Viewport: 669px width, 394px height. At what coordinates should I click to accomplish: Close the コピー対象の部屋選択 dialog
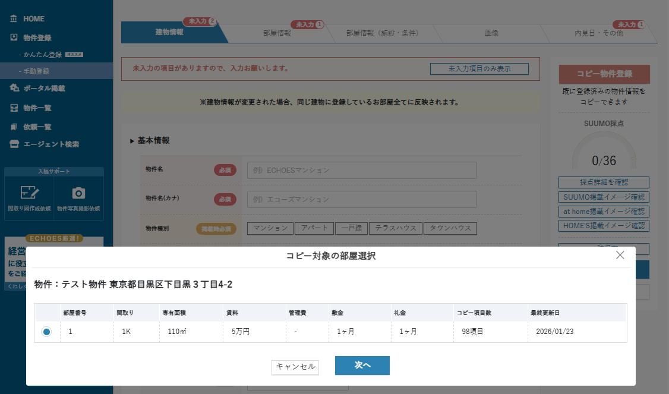click(x=620, y=255)
